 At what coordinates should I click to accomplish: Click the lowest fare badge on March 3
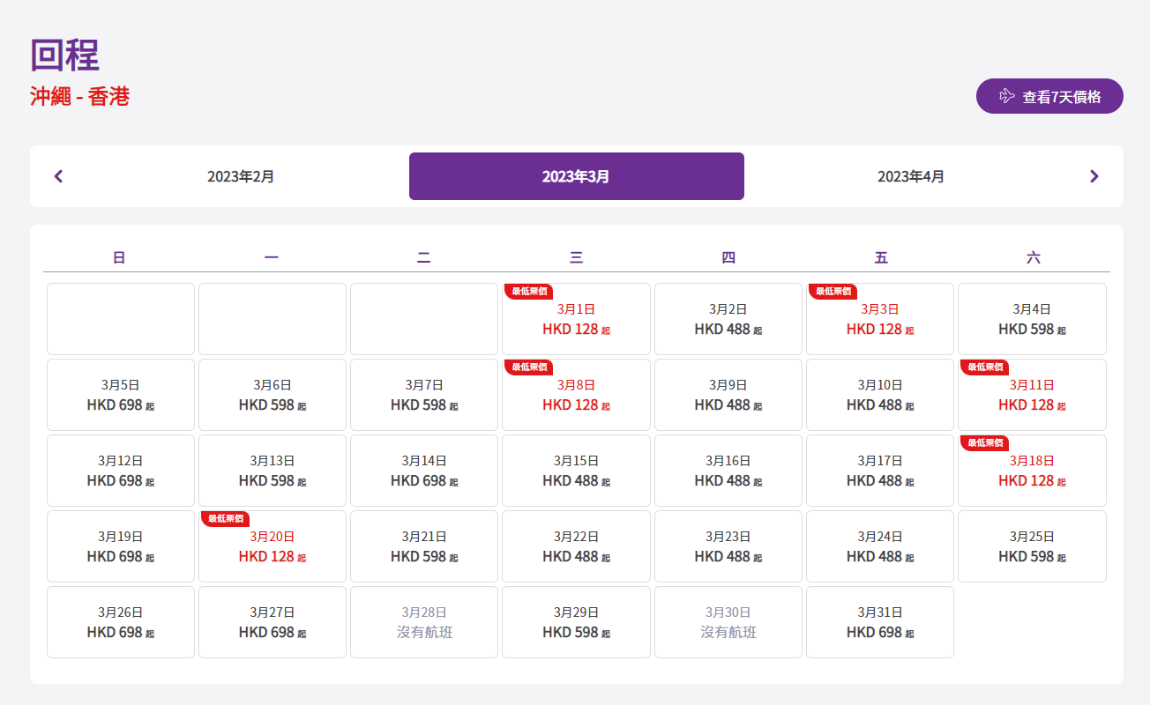click(x=833, y=292)
